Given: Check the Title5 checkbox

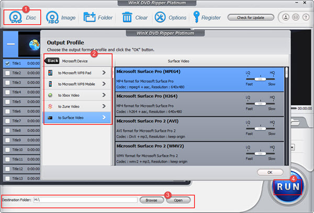Looking at the screenshot, I should (7, 102).
